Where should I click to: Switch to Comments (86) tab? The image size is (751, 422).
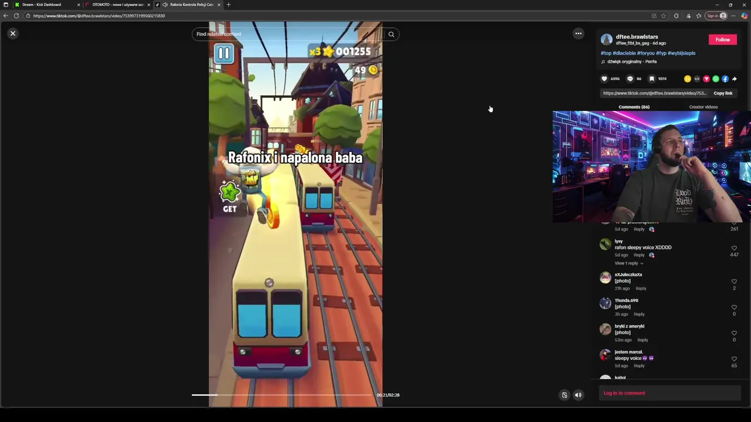pos(634,107)
